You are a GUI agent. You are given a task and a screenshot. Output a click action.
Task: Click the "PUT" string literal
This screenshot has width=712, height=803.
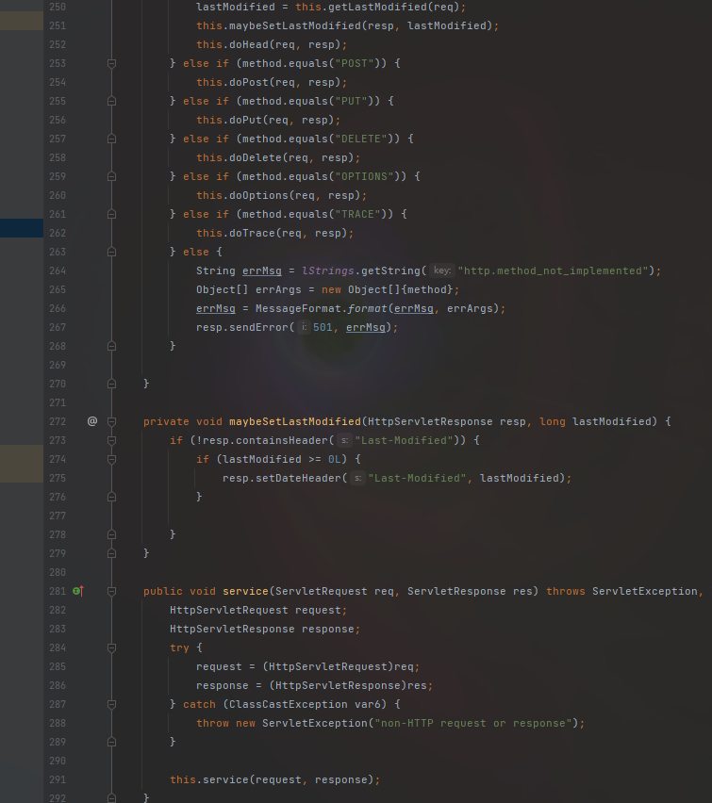click(351, 101)
